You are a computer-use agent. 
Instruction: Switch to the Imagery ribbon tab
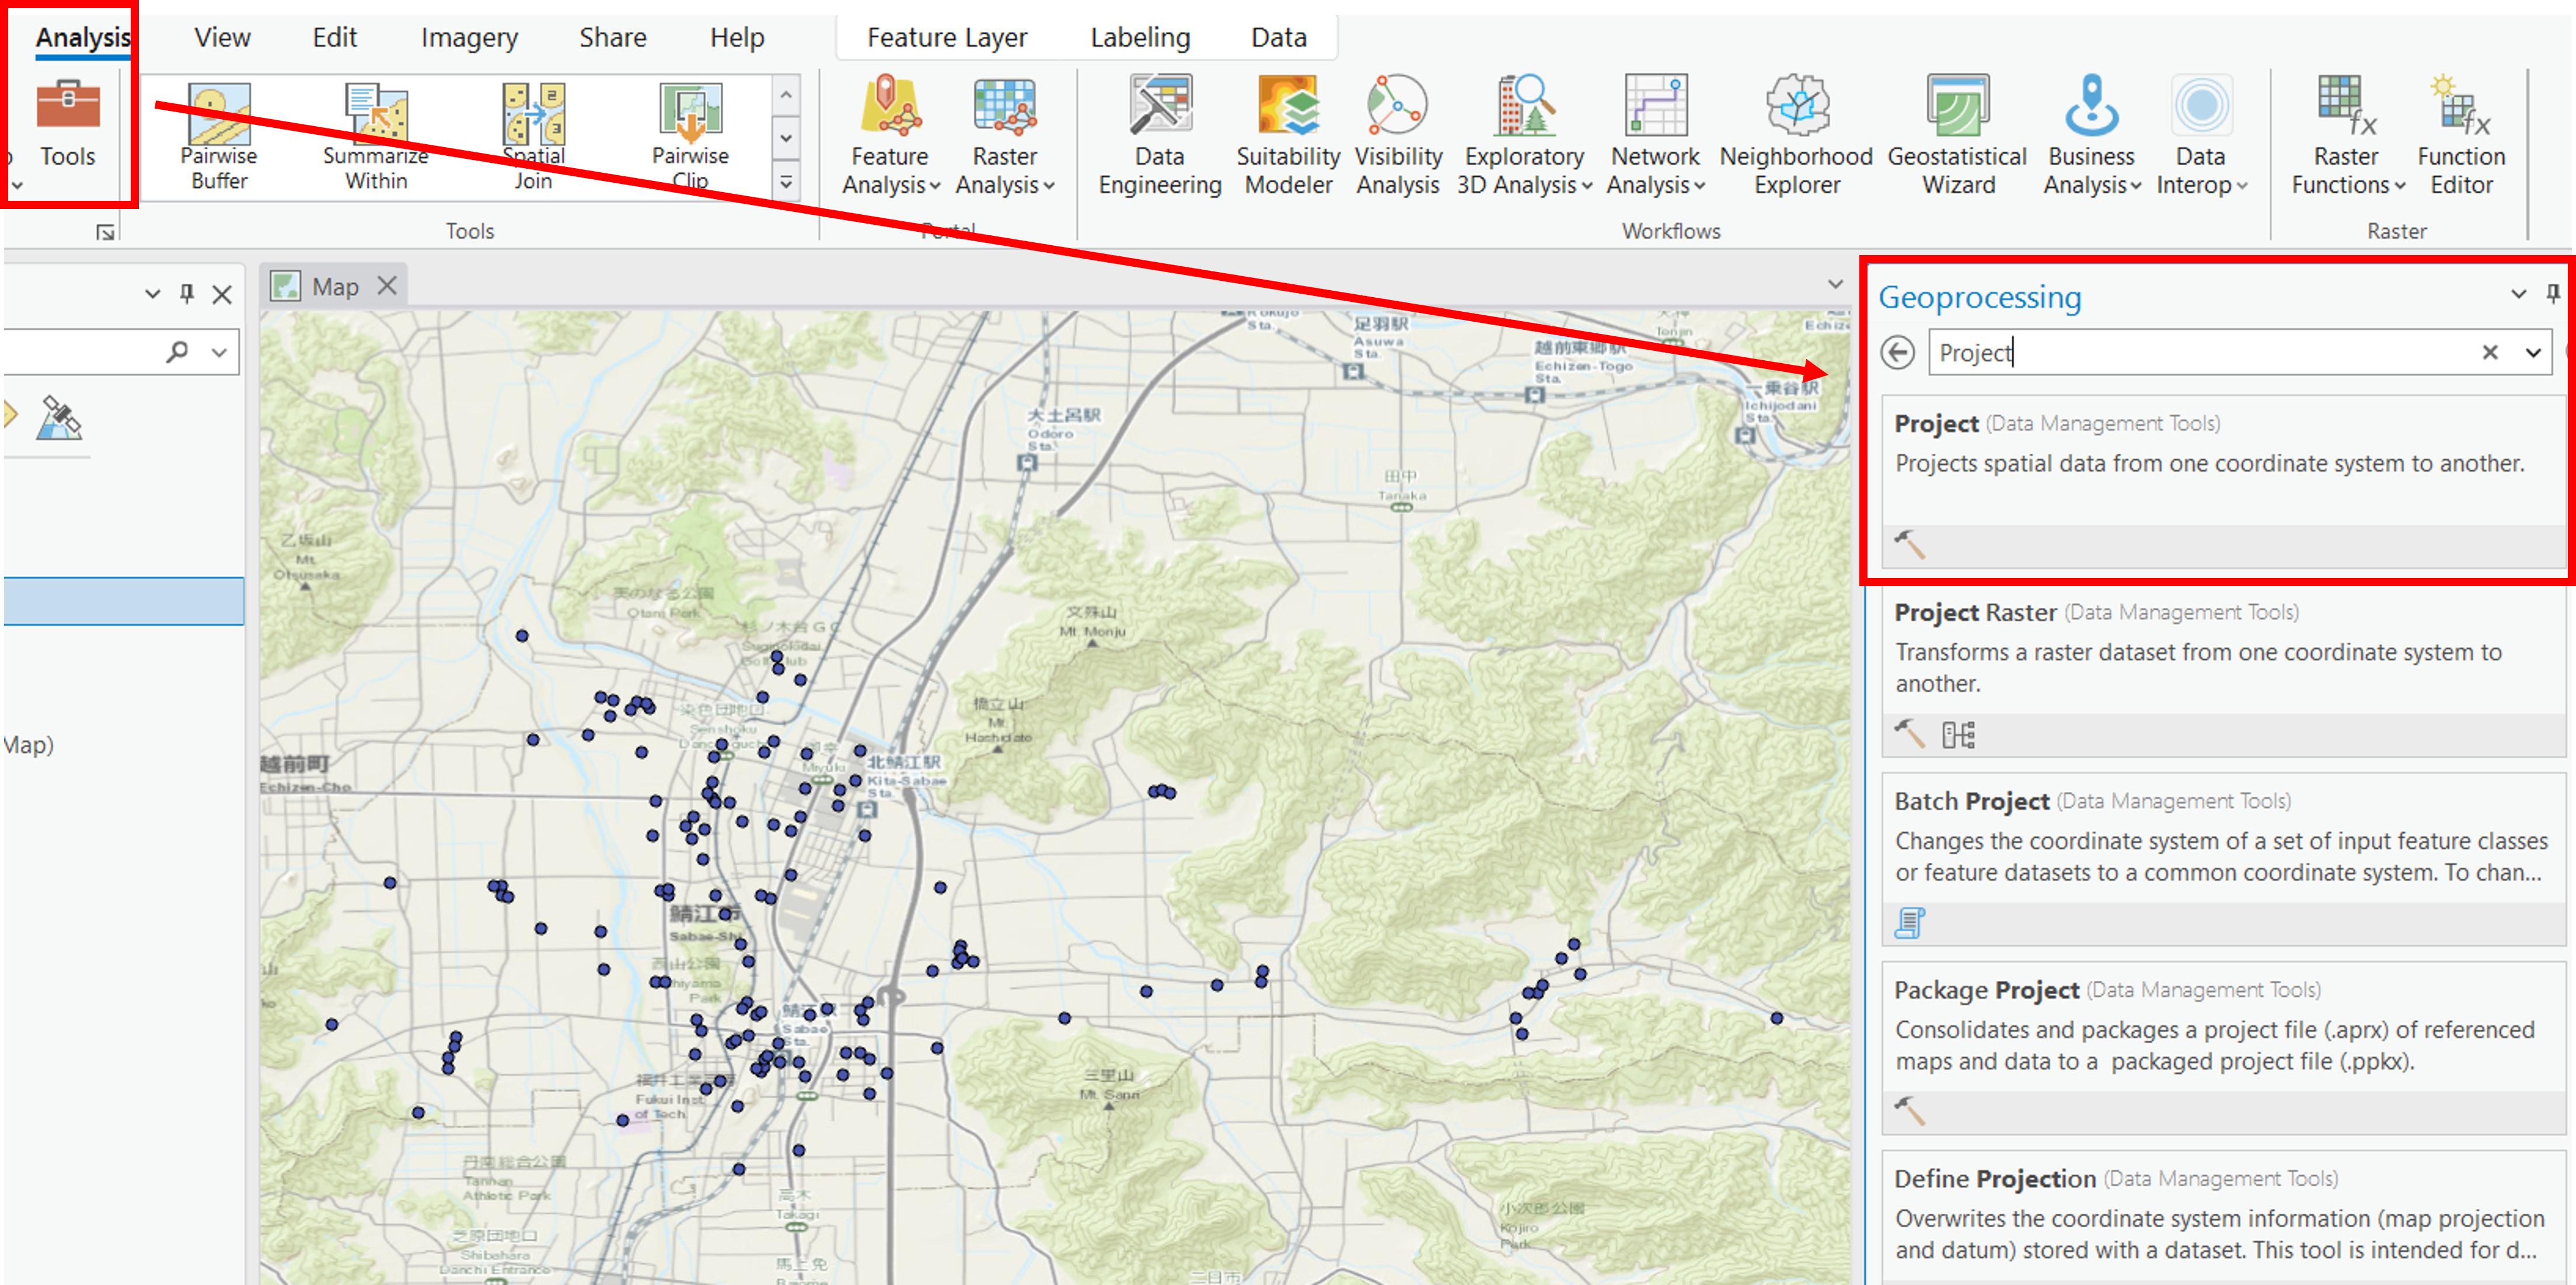[469, 37]
